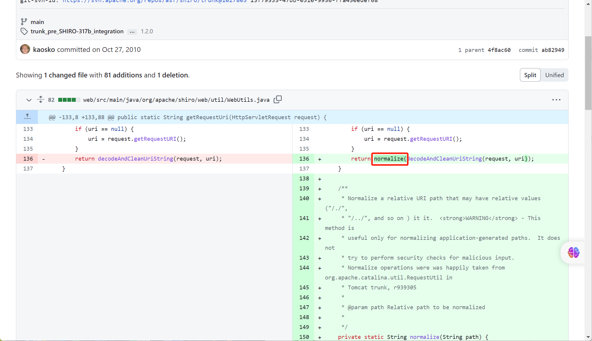Switch to Split diff view

[530, 75]
